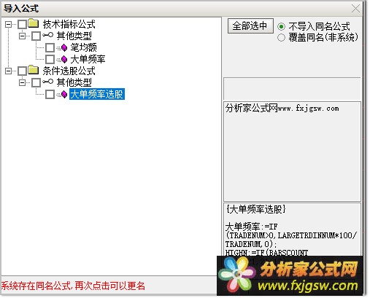Image resolution: width=370 pixels, height=298 pixels.
Task: Select the 覆盖同名(非系统) radio option
Action: 281,37
